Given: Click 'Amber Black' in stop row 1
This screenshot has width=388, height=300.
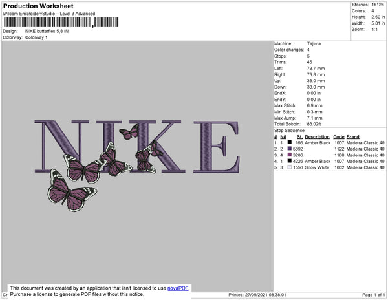Looking at the screenshot, I should [x=318, y=143].
